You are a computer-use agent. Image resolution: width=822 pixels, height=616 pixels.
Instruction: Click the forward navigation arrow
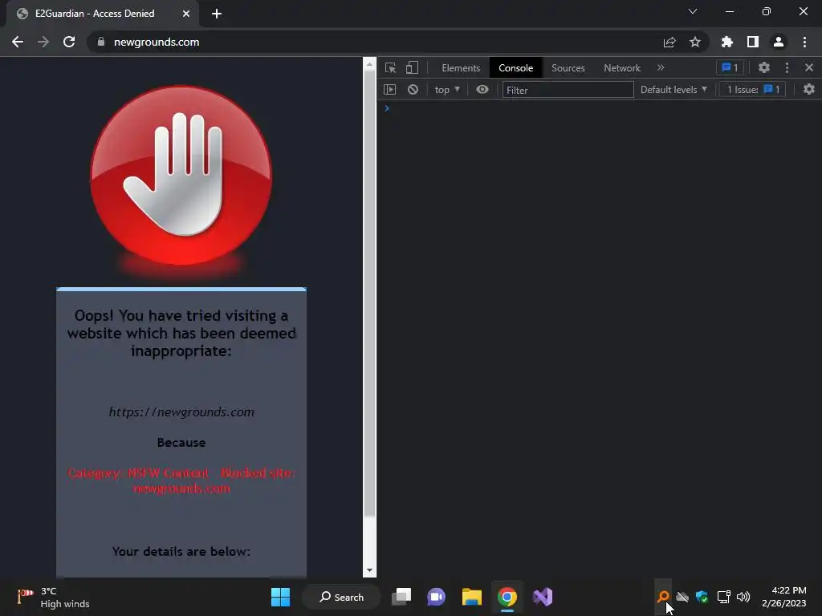coord(43,42)
